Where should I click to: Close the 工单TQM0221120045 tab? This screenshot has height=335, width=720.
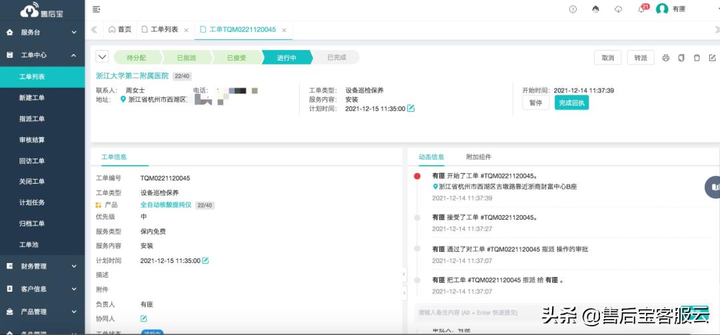[284, 30]
